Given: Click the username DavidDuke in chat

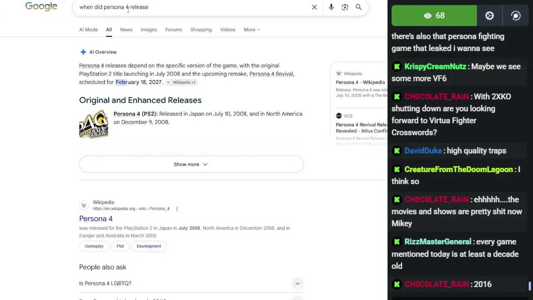Looking at the screenshot, I should [x=423, y=151].
